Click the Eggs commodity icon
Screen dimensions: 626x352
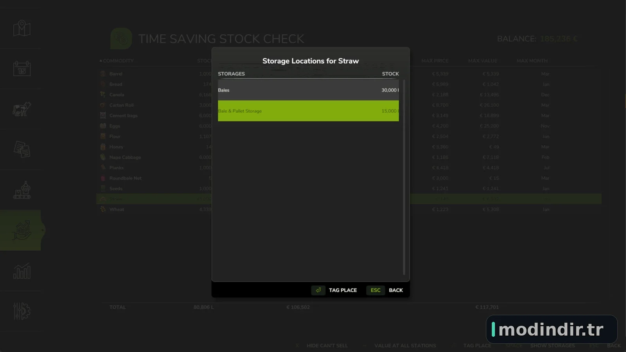103,126
